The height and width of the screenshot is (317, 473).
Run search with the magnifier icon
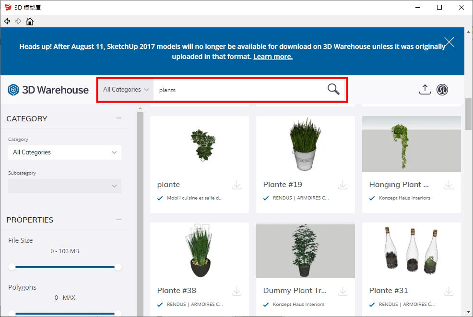tap(333, 89)
